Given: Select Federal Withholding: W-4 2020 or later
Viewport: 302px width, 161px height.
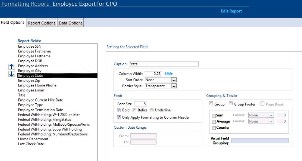Looking at the screenshot, I should click(x=57, y=115).
